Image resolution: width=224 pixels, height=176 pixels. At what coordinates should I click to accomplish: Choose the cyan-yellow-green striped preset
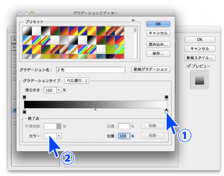(x=120, y=49)
